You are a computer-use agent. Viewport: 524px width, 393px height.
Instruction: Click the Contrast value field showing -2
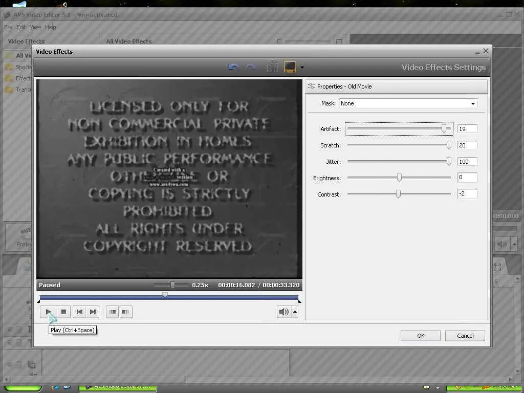click(467, 194)
